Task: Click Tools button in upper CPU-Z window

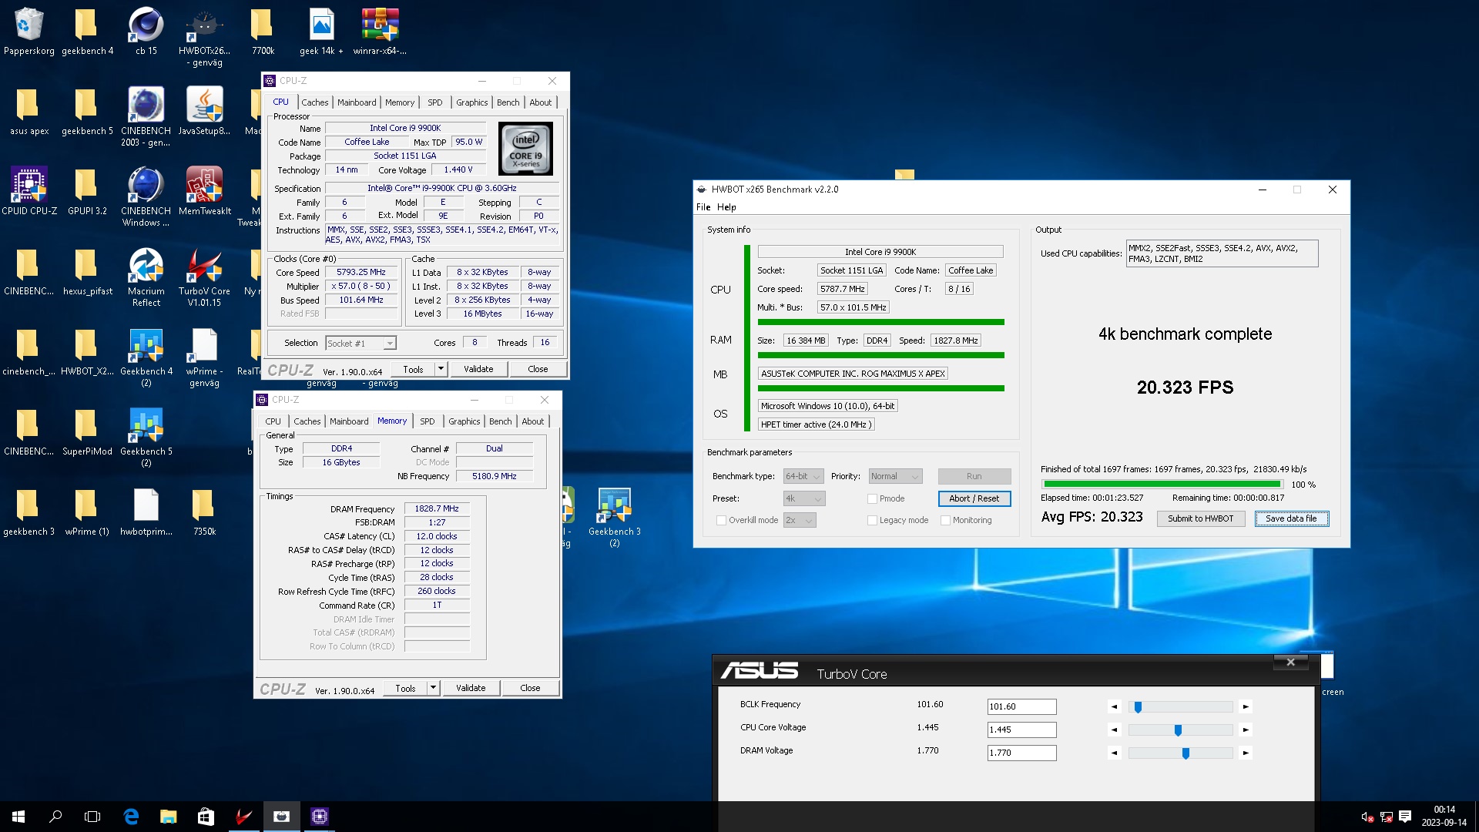Action: click(413, 369)
